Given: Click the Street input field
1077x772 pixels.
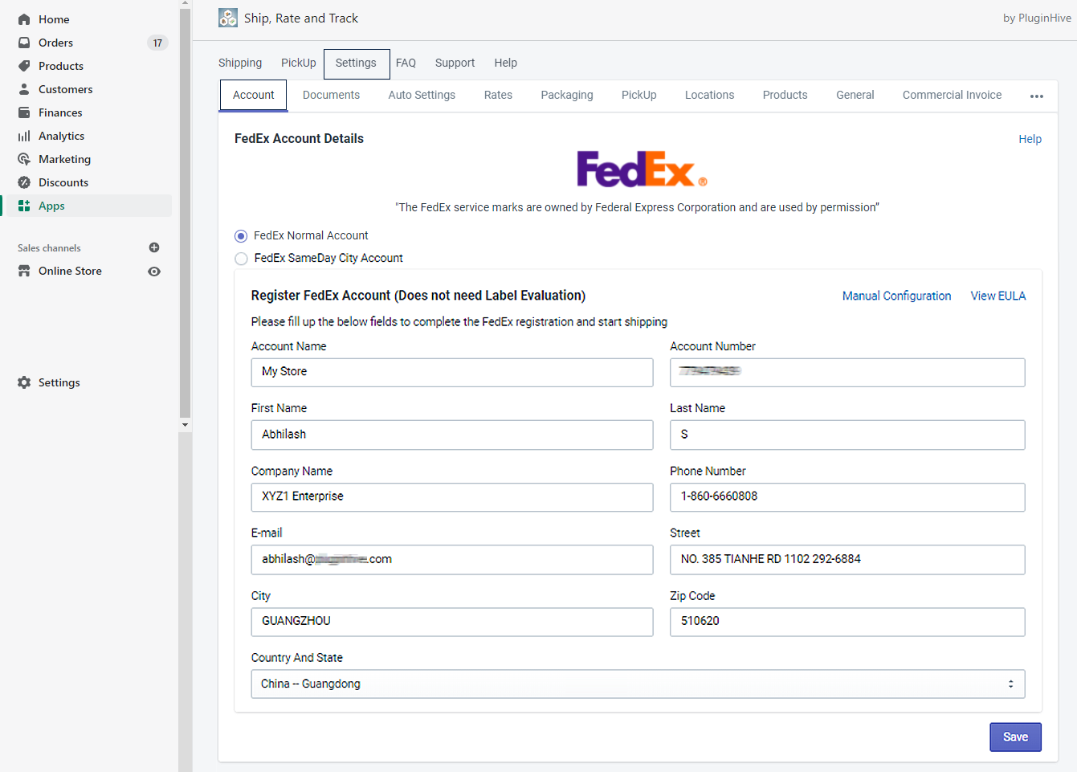Looking at the screenshot, I should pos(847,559).
